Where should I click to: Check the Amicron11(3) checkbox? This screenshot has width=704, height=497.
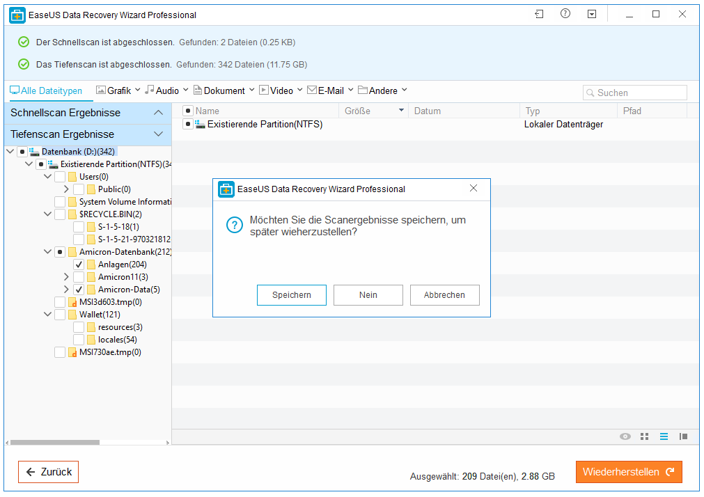pos(79,277)
